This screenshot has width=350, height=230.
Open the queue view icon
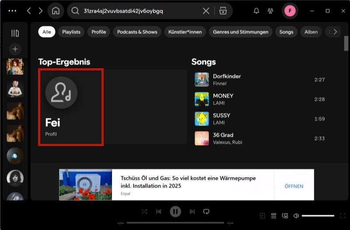273,216
